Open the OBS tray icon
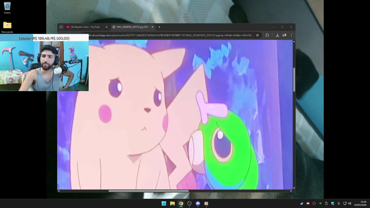Image resolution: width=370 pixels, height=208 pixels. point(314,203)
